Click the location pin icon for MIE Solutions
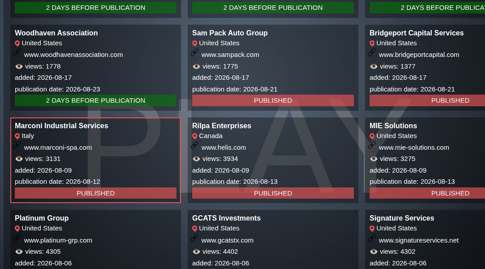Viewport: 485px width, 269px height. [x=372, y=136]
